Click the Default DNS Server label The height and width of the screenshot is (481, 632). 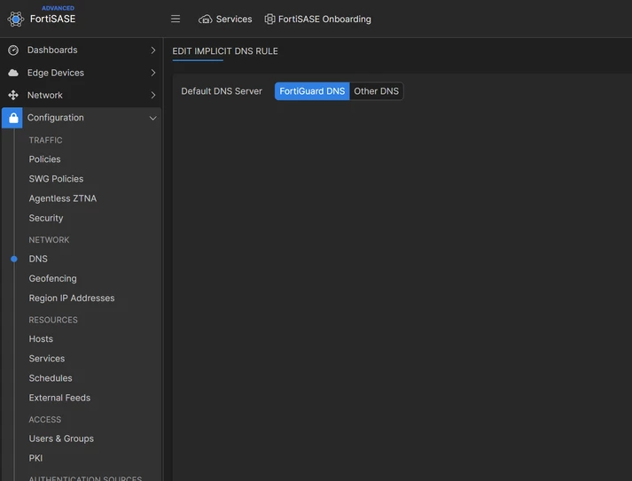(x=222, y=91)
